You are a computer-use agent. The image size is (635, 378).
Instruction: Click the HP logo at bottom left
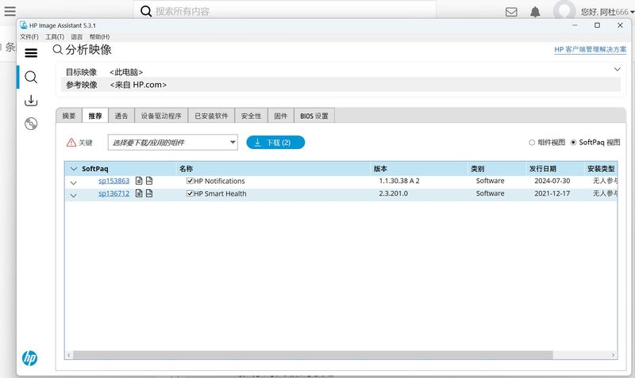29,357
